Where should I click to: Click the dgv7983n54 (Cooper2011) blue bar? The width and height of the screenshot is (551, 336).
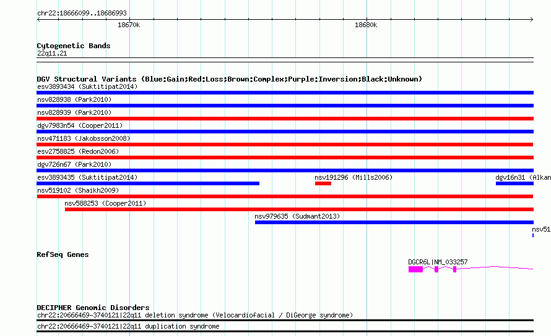285,132
